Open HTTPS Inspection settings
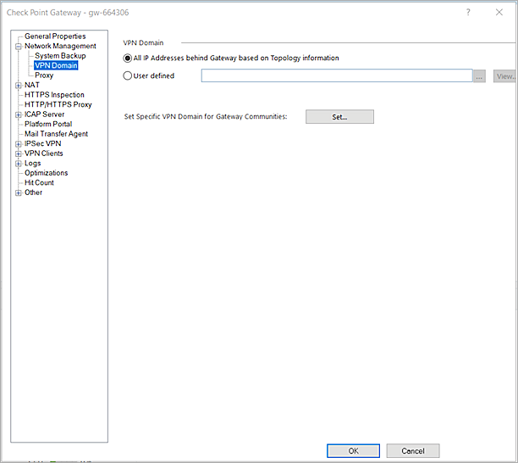 click(x=54, y=95)
